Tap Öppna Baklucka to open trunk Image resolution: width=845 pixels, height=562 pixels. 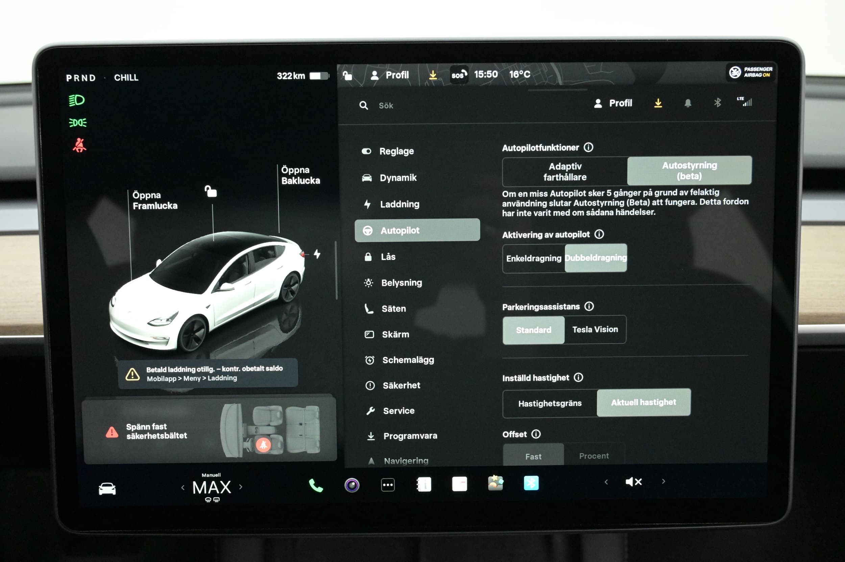[300, 175]
